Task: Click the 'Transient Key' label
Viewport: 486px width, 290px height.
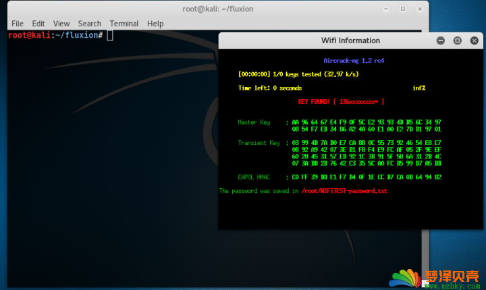Action: (259, 143)
